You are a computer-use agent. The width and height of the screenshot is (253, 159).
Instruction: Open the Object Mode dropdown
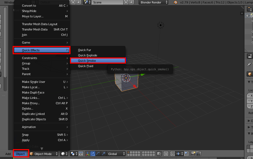click(x=44, y=154)
